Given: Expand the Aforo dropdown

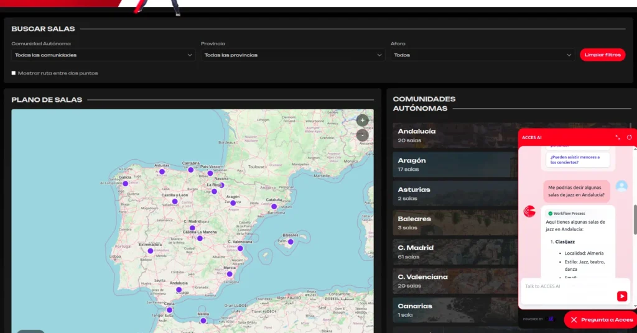Looking at the screenshot, I should click(x=482, y=55).
